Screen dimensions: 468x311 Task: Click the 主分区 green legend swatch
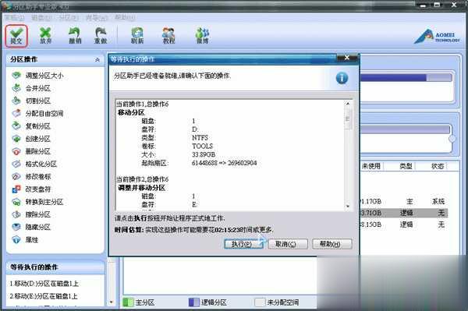[x=129, y=302]
